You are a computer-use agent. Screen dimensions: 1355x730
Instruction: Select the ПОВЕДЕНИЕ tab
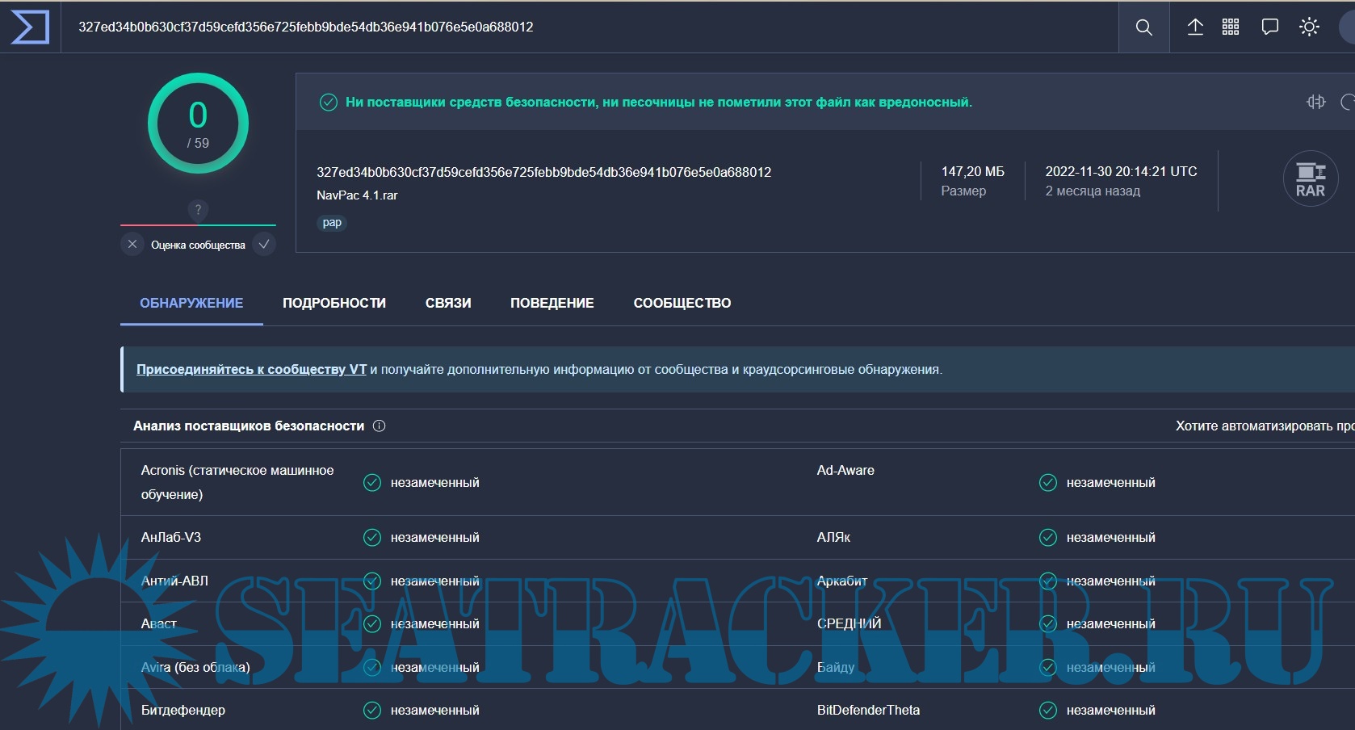(552, 304)
